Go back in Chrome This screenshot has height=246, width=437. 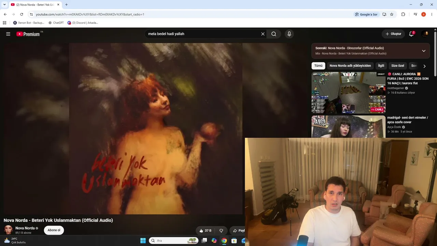(x=5, y=14)
